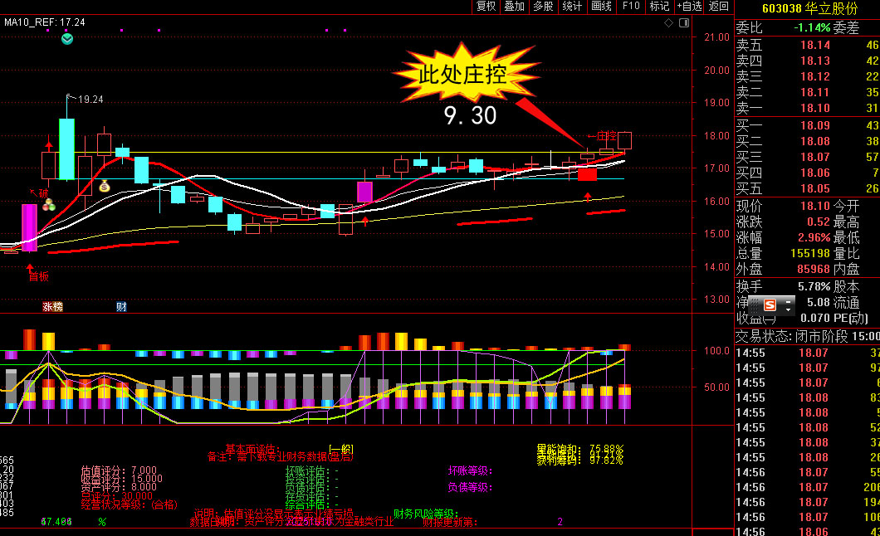
Task: Toggle the side panel icon beside the diamond
Action: 683,24
